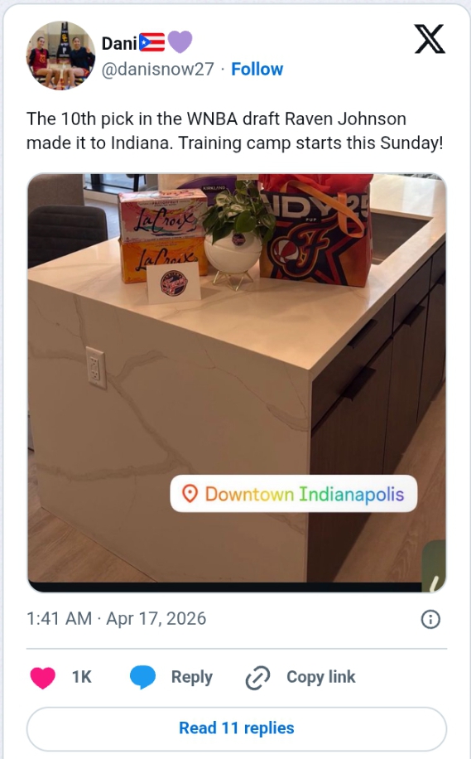Screen dimensions: 471x759
Task: Open the kitchen island photo
Action: [237, 383]
